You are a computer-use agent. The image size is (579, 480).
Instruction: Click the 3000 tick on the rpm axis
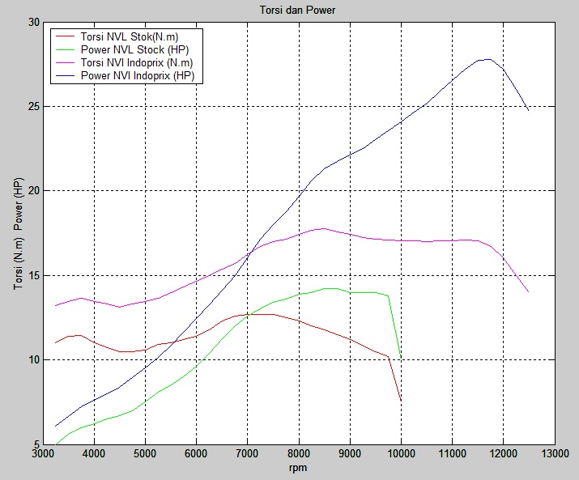point(44,454)
